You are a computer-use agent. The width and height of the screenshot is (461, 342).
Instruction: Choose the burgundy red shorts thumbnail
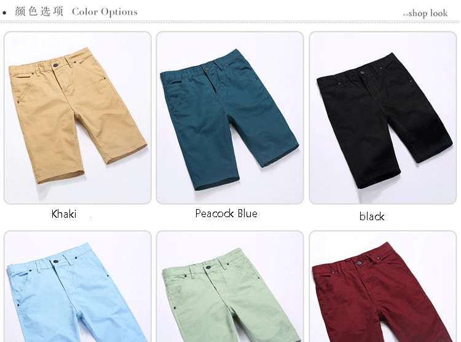click(x=383, y=287)
